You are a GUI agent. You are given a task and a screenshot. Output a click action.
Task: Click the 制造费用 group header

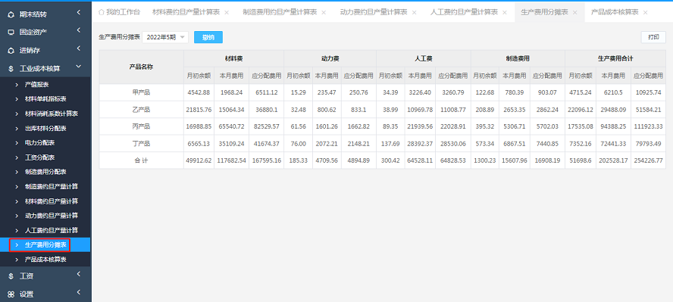518,58
